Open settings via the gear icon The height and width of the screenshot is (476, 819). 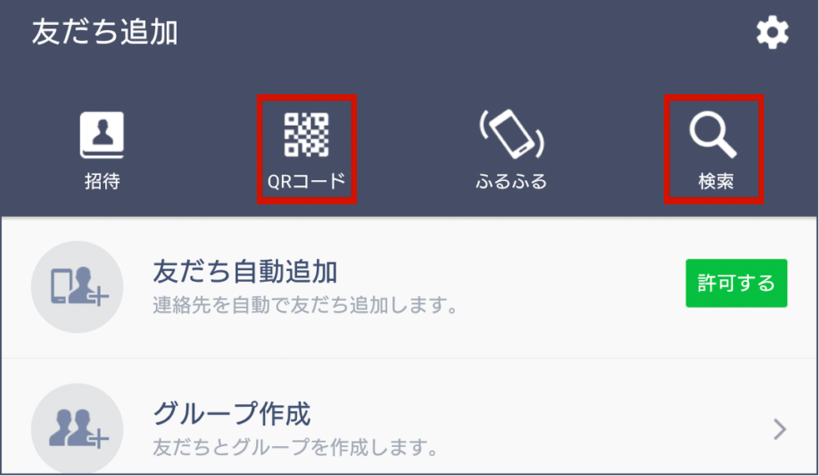pyautogui.click(x=772, y=33)
